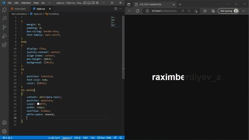Screen dimensions: 249x140
Task: Click the editor vertical scrollbar
Action: pyautogui.click(x=123, y=47)
